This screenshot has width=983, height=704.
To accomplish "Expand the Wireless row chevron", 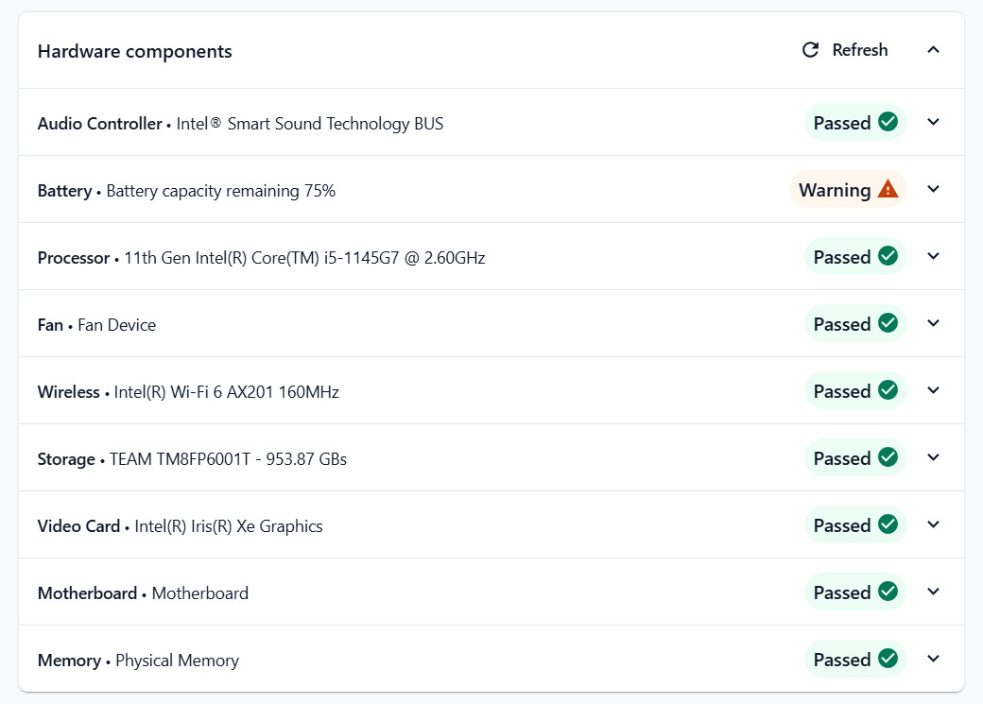I will point(933,390).
